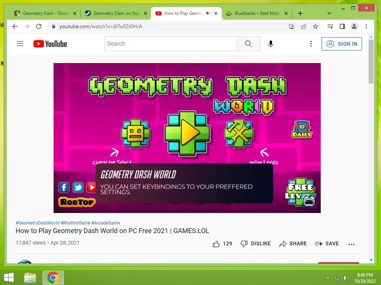The image size is (381, 285).
Task: Open the taskbar clock and date
Action: (365, 278)
